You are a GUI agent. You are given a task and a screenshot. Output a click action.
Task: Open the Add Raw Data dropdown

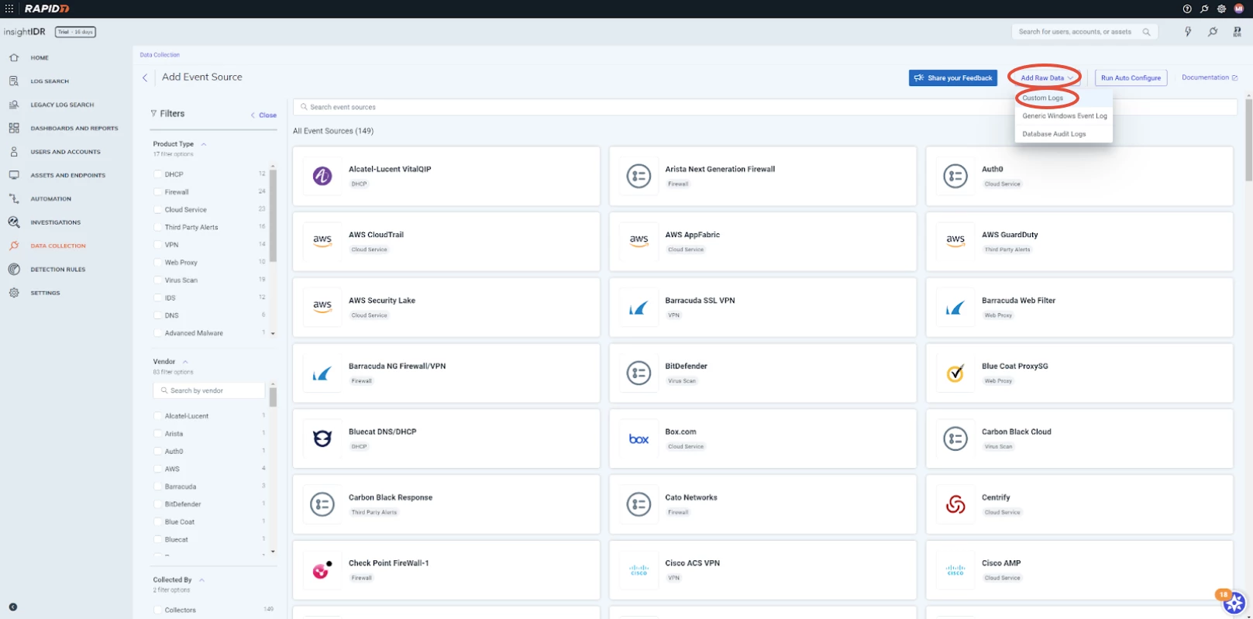[1047, 77]
